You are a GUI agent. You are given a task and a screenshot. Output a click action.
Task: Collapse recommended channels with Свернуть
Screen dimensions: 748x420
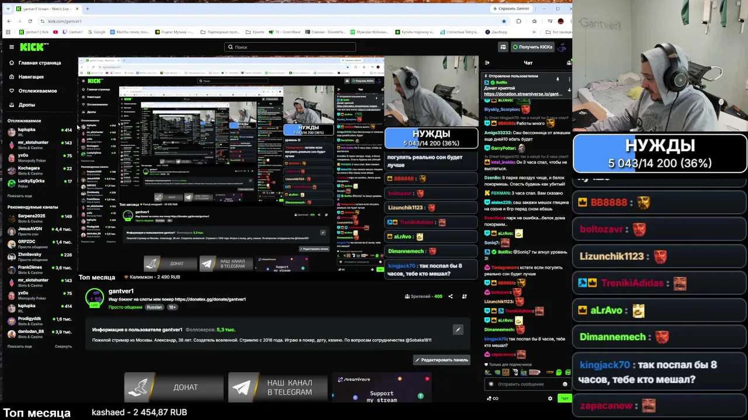63,346
